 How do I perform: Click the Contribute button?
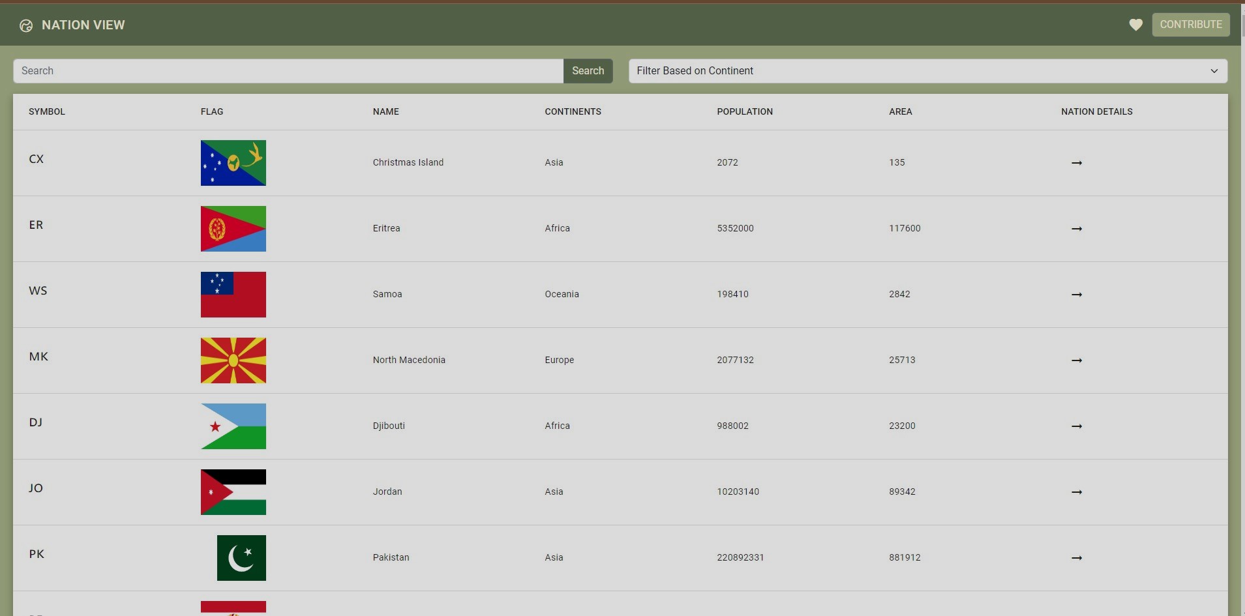[x=1191, y=25]
